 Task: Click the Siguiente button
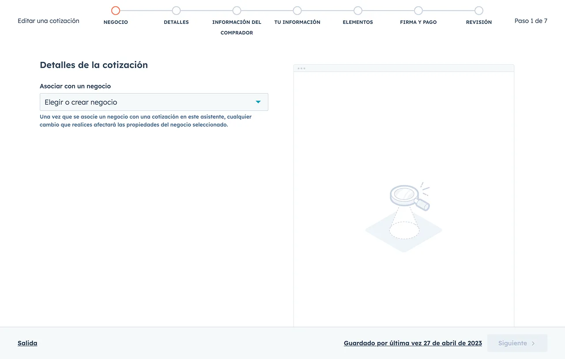[517, 343]
